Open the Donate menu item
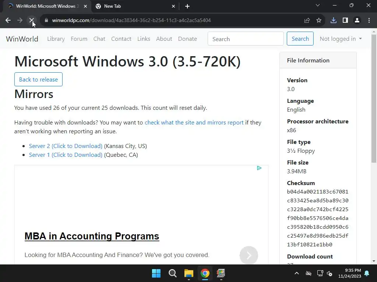 pyautogui.click(x=187, y=39)
